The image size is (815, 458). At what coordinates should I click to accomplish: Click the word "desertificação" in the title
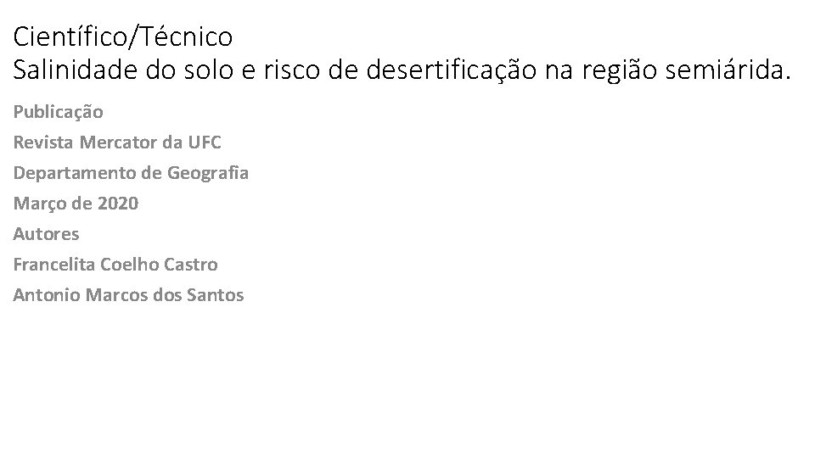click(451, 70)
